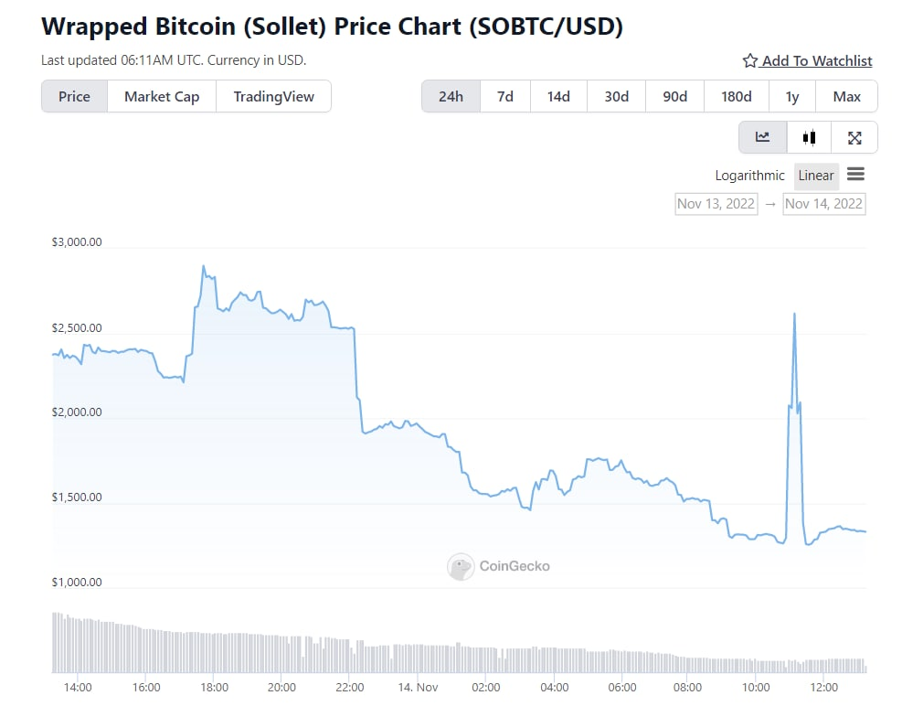Show the 30d price range
902x706 pixels.
coord(616,96)
